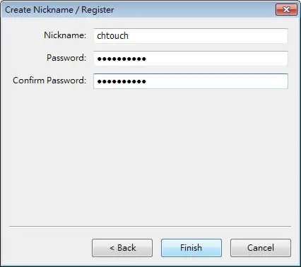This screenshot has height=267, width=301.
Task: Click blank space inside the Password box
Action: (217, 59)
